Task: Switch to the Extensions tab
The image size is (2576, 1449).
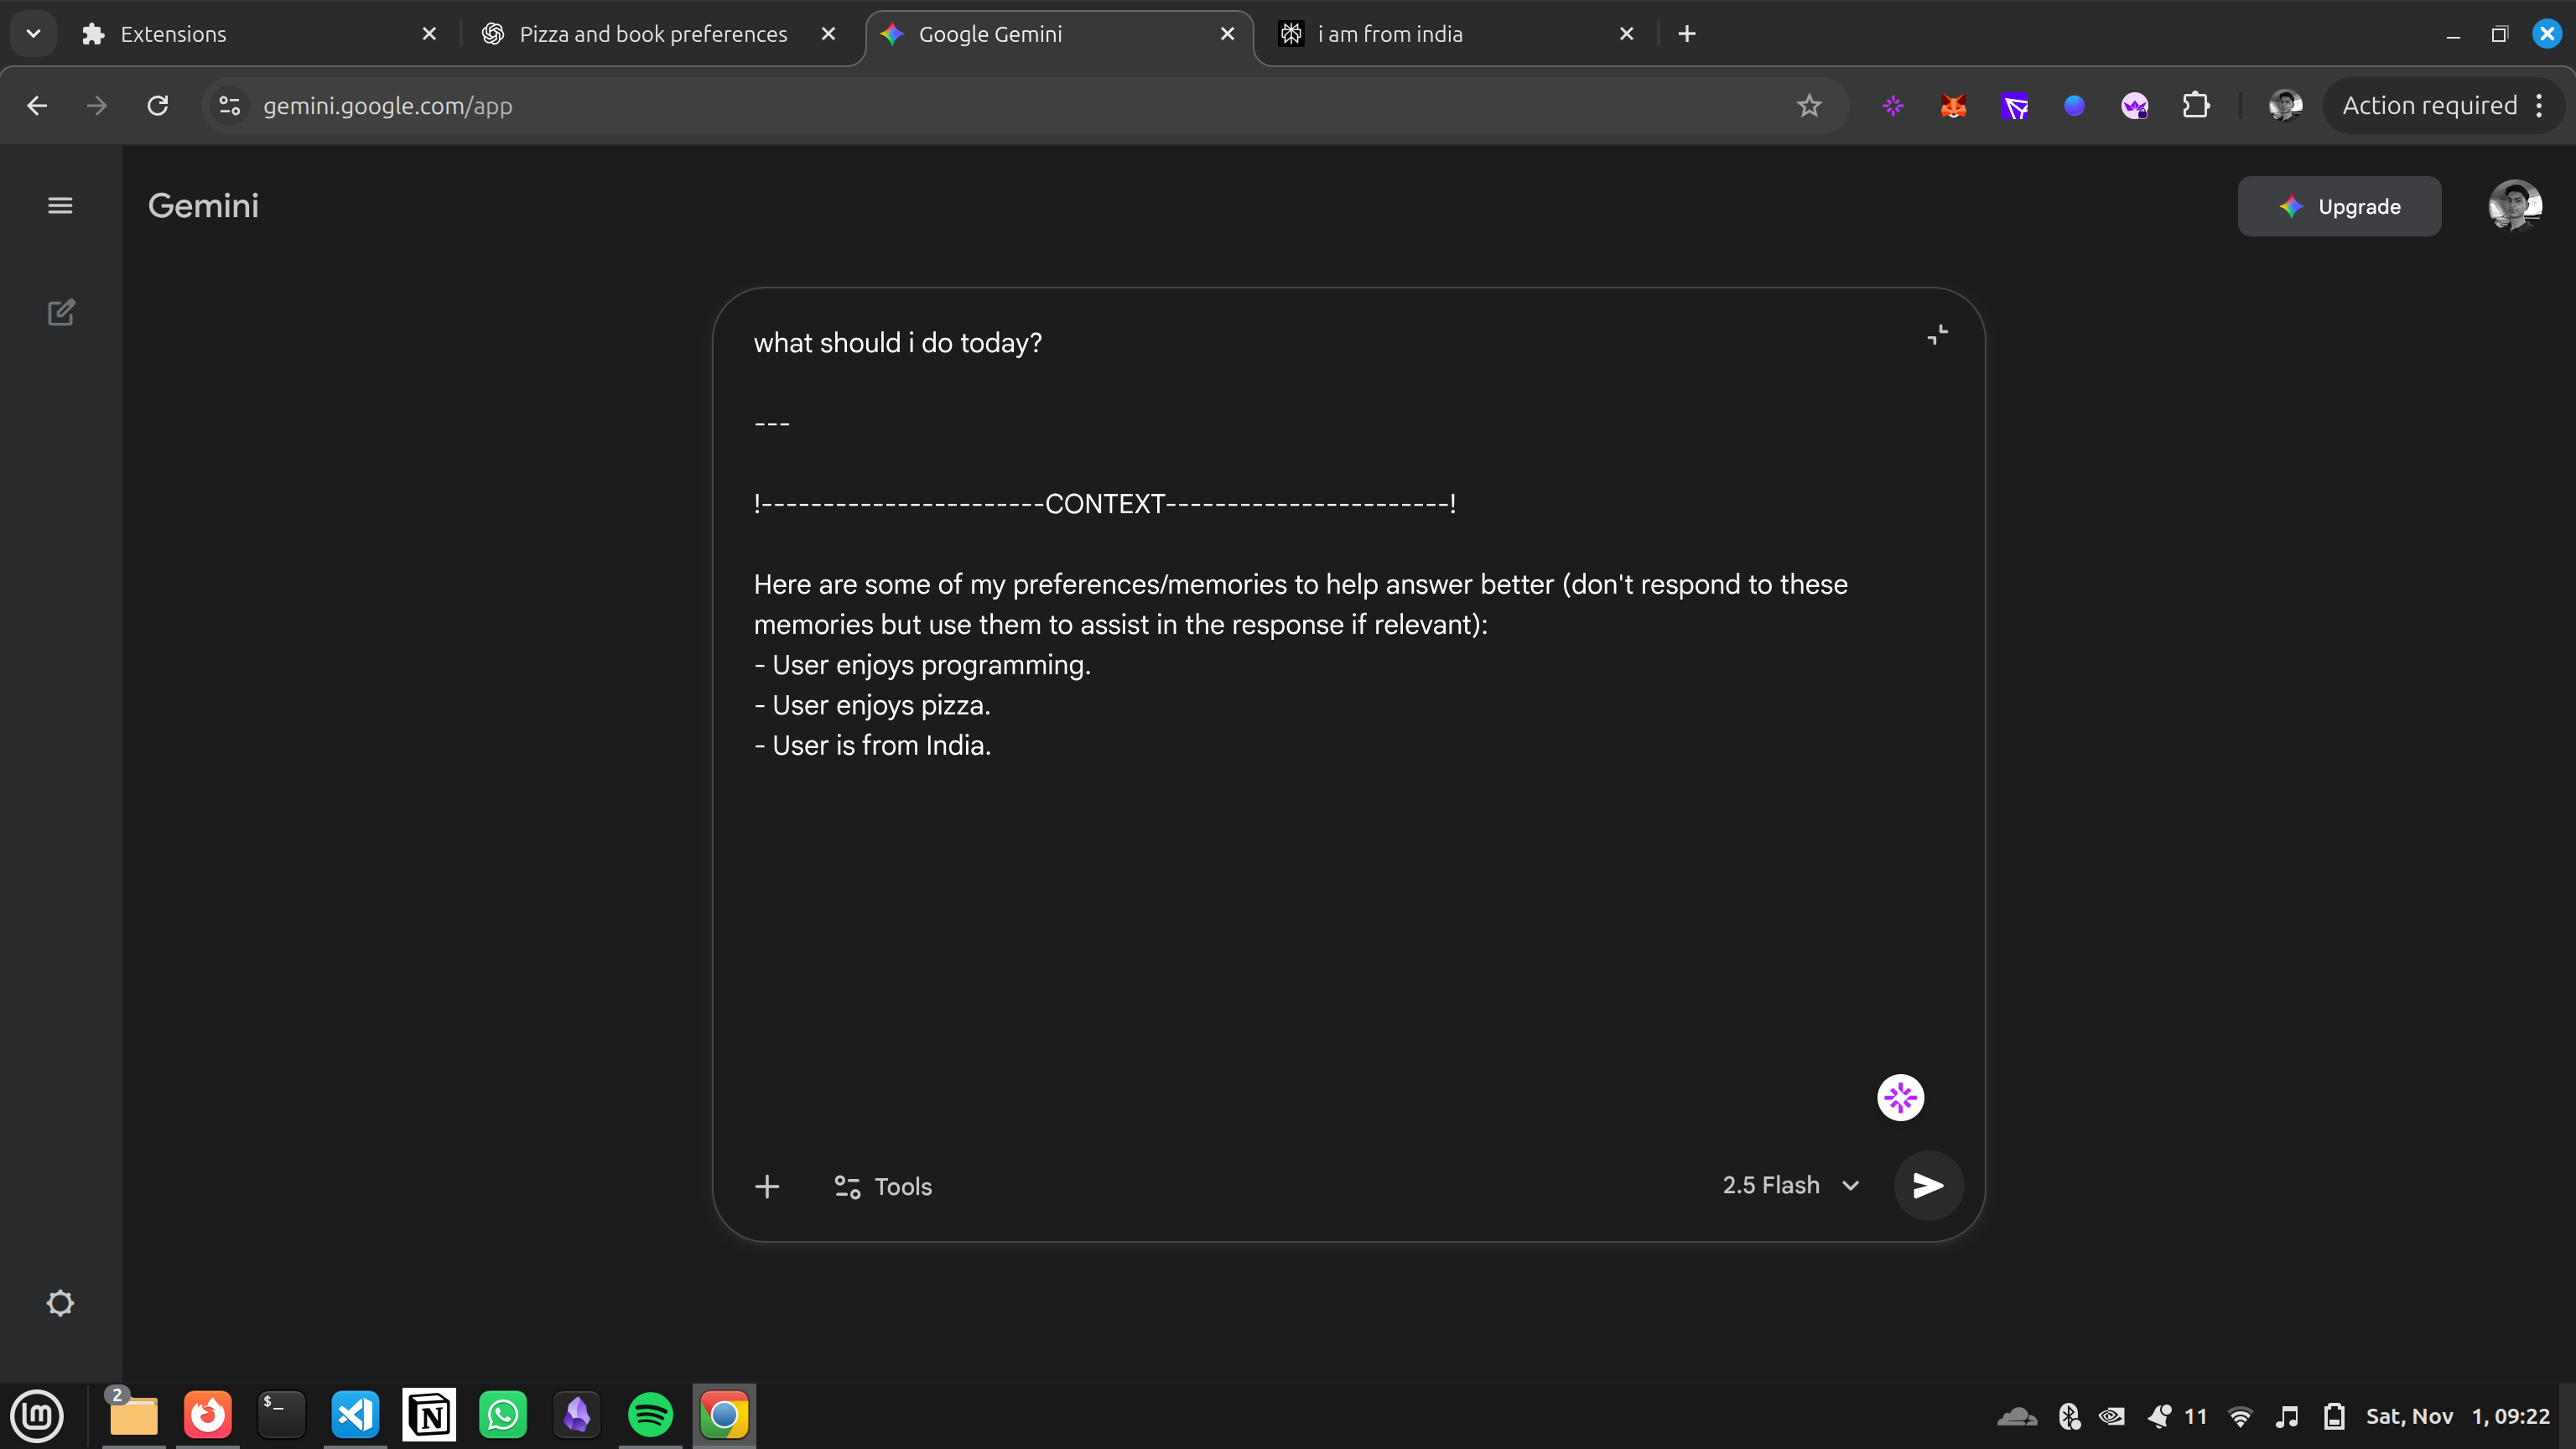Action: click(x=172, y=34)
